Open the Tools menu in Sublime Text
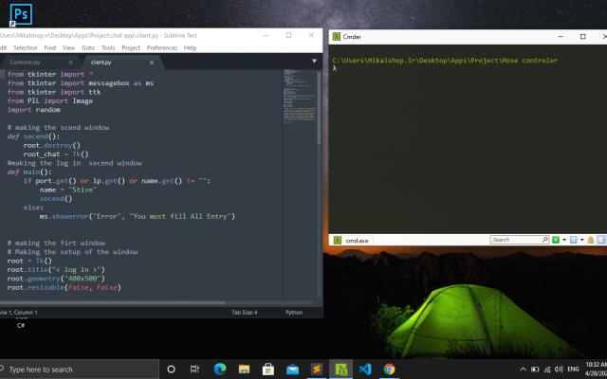Image resolution: width=607 pixels, height=379 pixels. [108, 48]
